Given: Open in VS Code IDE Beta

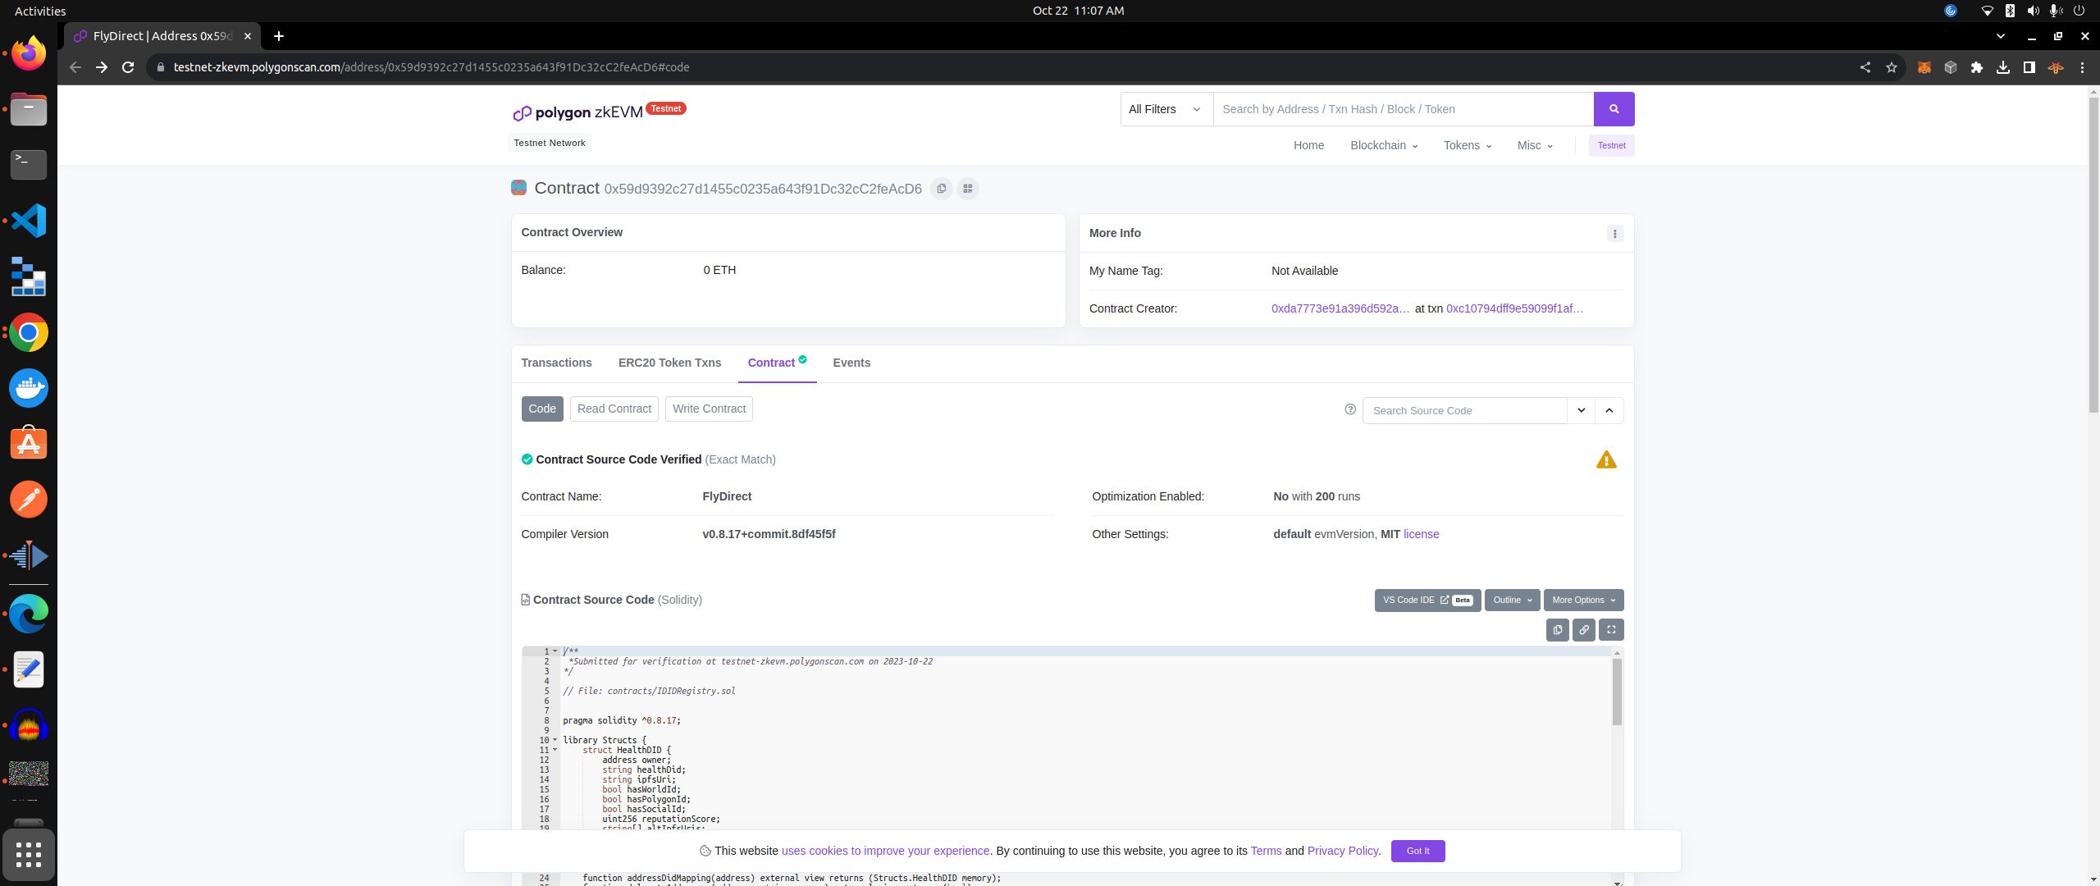Looking at the screenshot, I should [1427, 601].
